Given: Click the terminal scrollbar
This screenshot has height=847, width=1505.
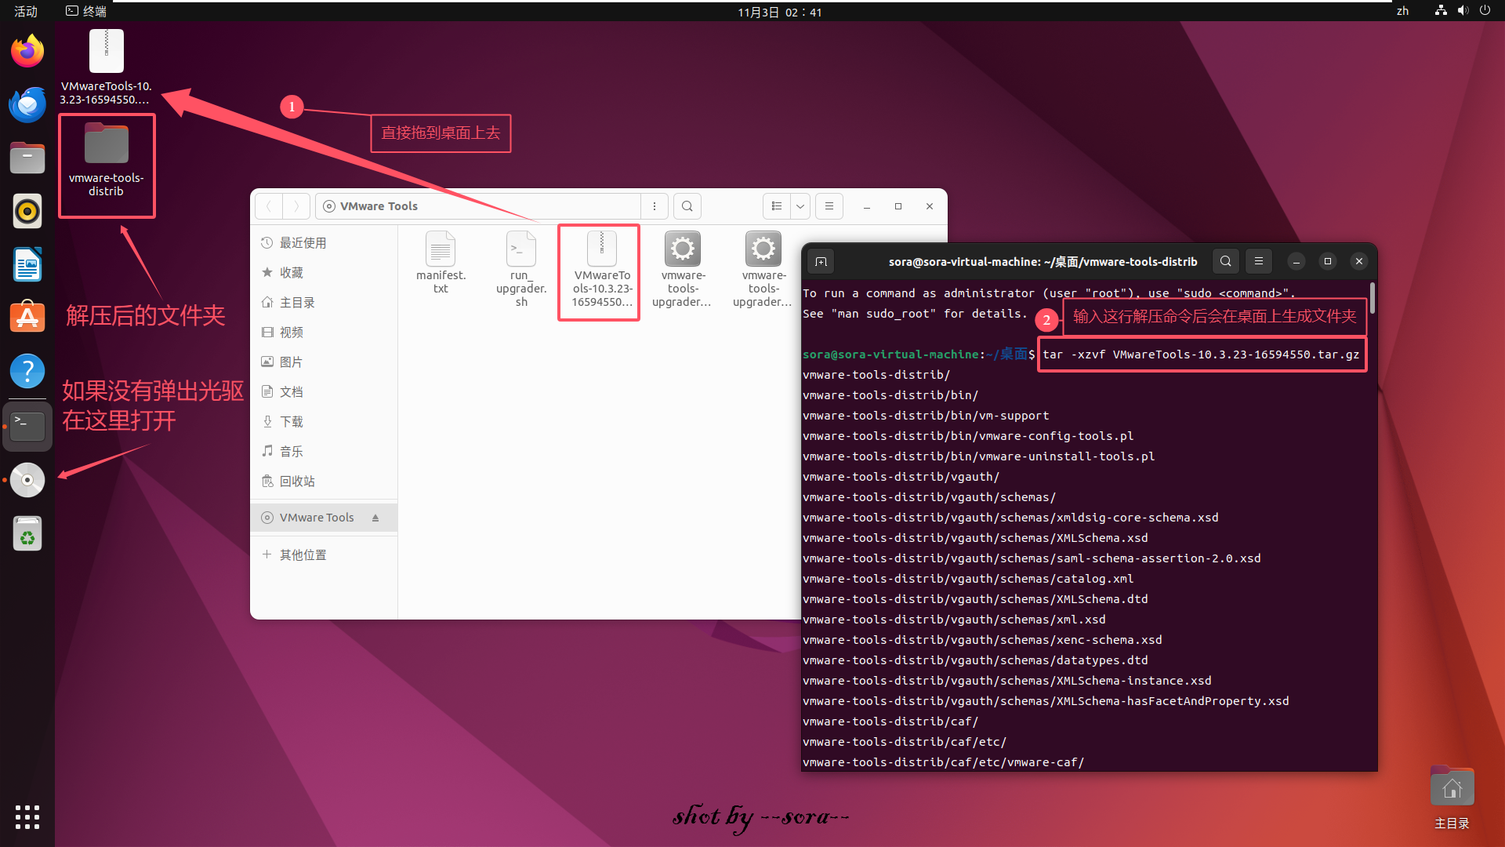Looking at the screenshot, I should click(x=1373, y=300).
